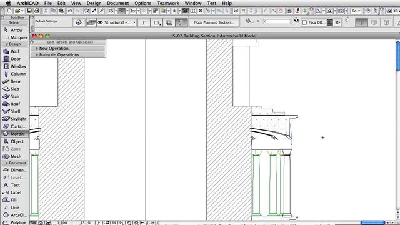Select the Stair tool

(x=14, y=96)
